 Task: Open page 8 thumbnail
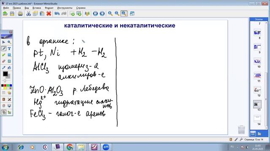tap(257, 33)
